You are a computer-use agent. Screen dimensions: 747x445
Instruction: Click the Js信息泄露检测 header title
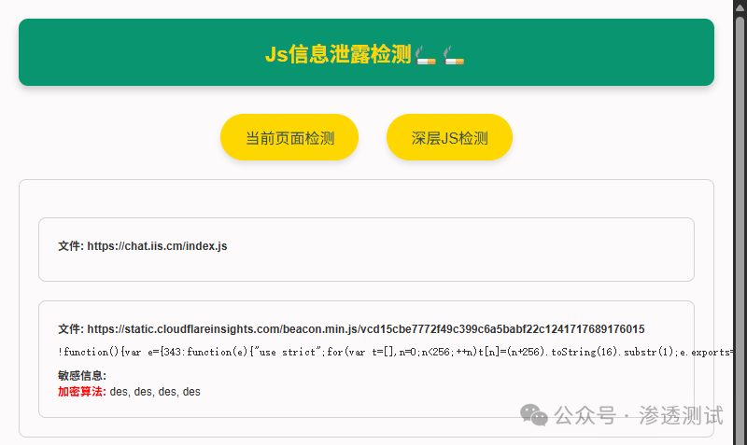pyautogui.click(x=337, y=54)
